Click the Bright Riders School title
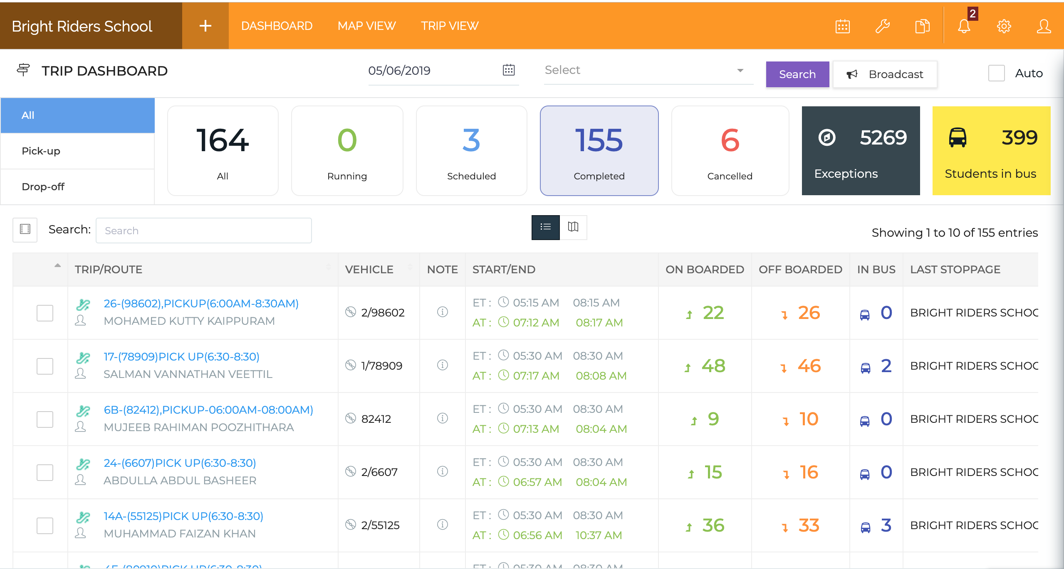The image size is (1064, 569). pos(82,26)
